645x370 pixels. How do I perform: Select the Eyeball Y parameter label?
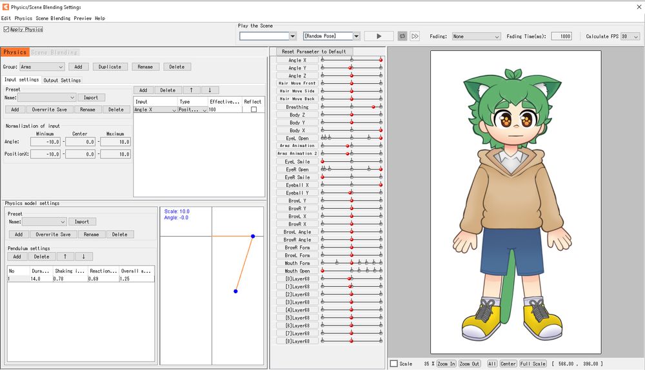[x=297, y=193]
